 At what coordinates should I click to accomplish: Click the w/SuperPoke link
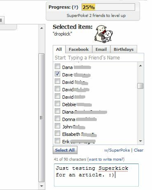pyautogui.click(x=117, y=150)
